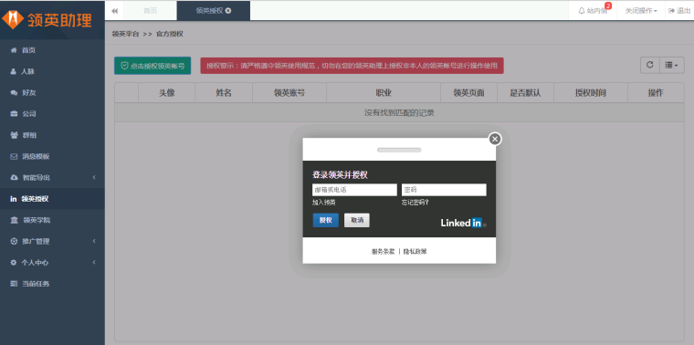
Task: Click the refresh icon above the table
Action: tap(650, 65)
